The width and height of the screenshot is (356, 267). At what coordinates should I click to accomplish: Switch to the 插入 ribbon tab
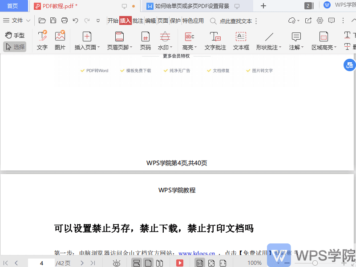(125, 20)
